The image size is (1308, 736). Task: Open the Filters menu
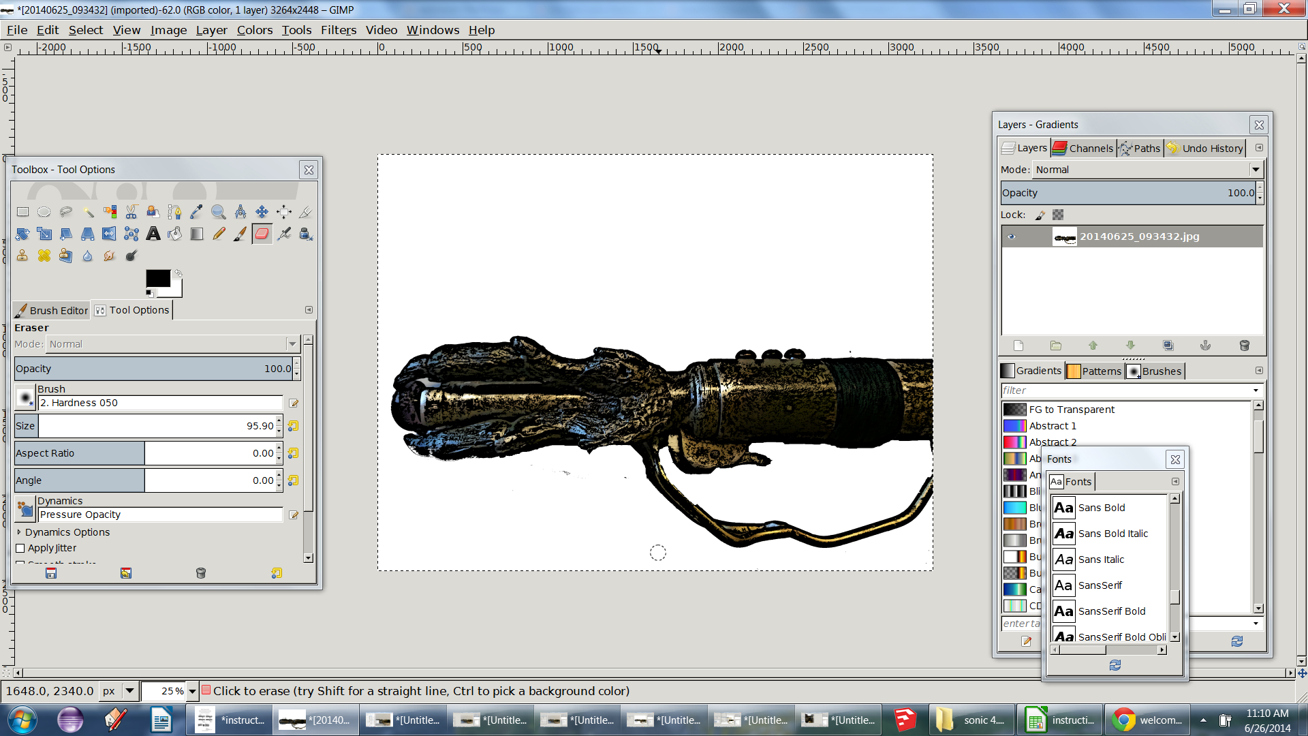[338, 30]
